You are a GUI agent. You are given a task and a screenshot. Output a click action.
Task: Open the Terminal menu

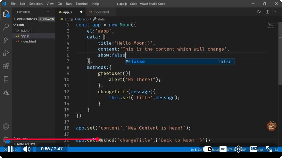coord(82,4)
